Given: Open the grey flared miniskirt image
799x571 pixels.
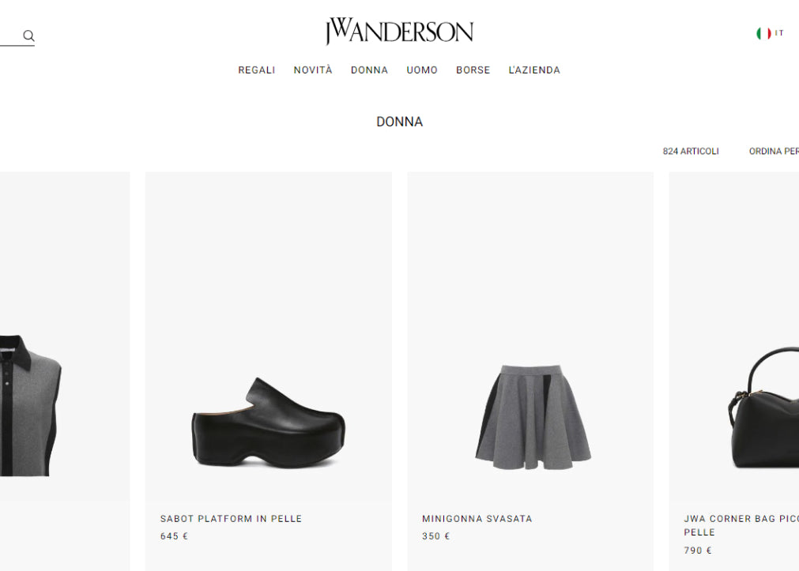Looking at the screenshot, I should [530, 338].
